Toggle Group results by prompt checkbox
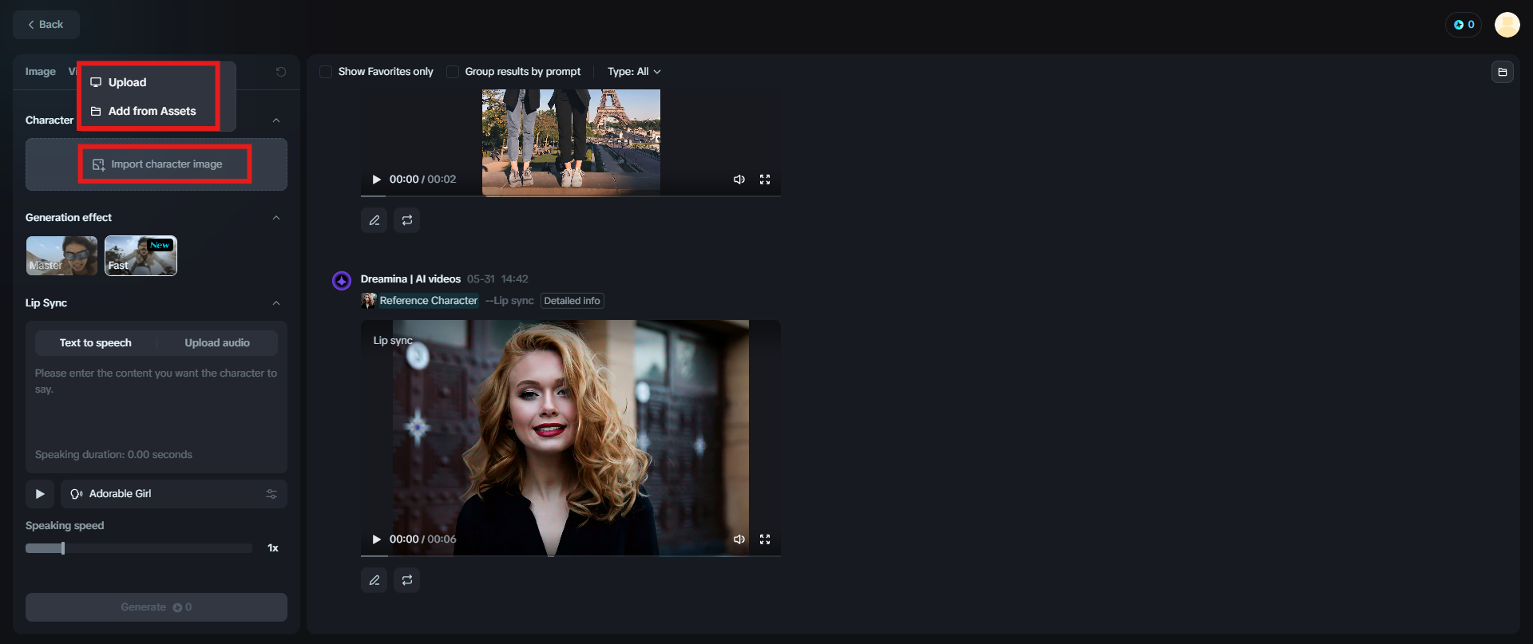Screen dimensions: 1533x644 coord(453,72)
